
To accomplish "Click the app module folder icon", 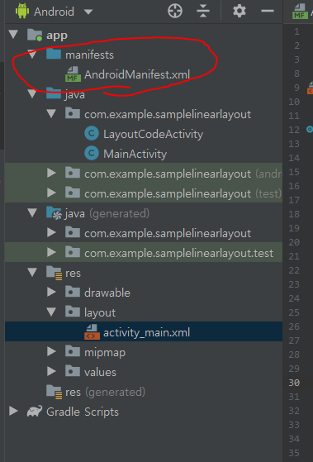I will [35, 35].
